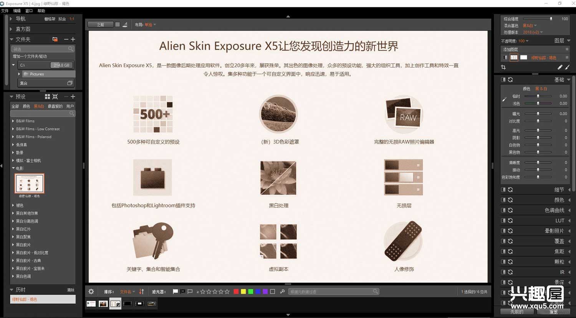
Task: Click the metadata filter search field
Action: pos(333,292)
